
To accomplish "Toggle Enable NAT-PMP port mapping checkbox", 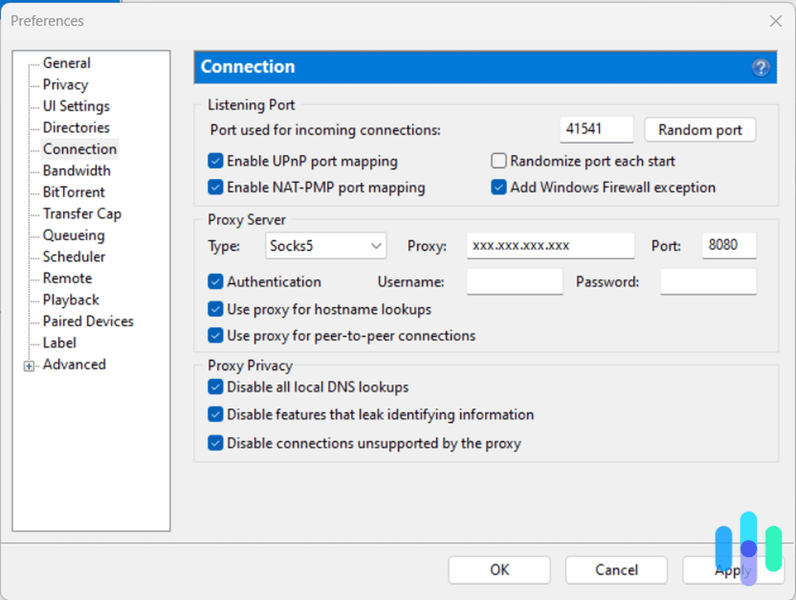I will coord(215,187).
